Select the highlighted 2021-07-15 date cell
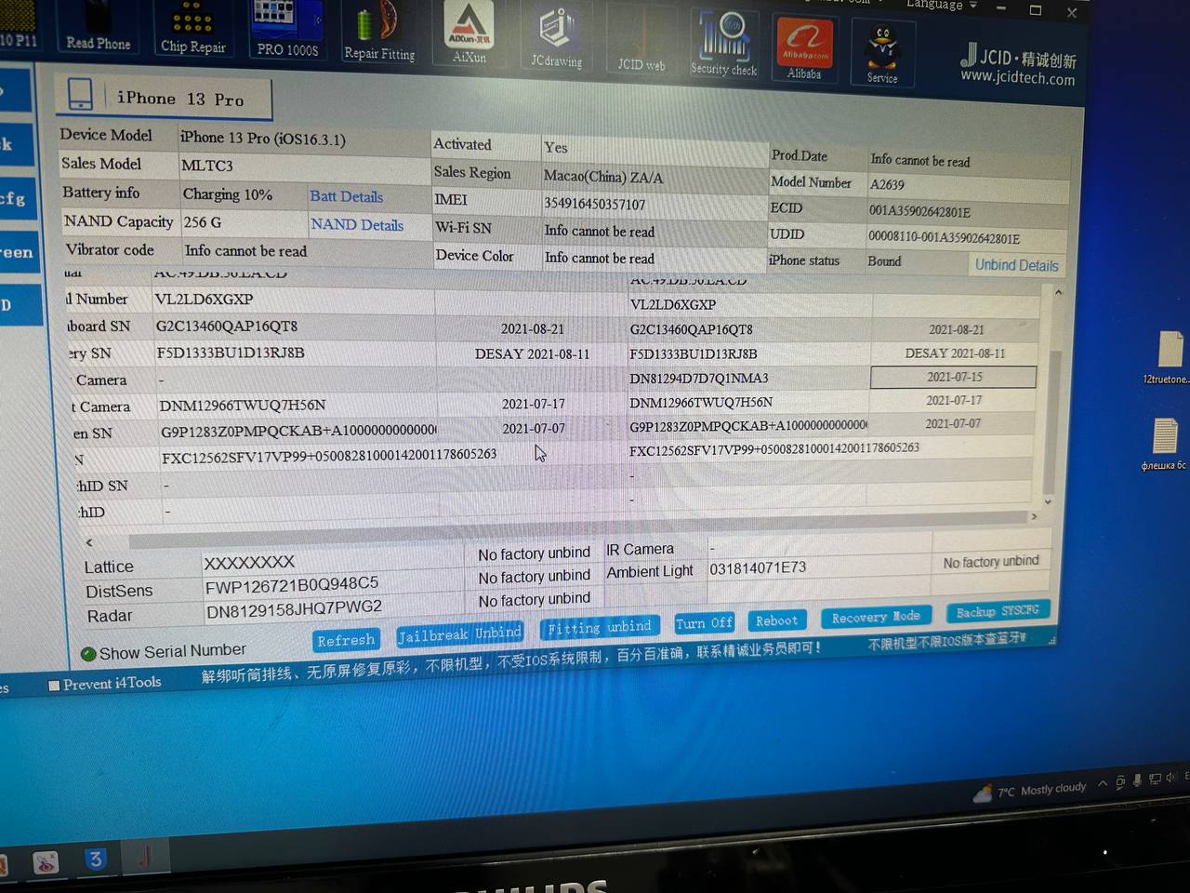The width and height of the screenshot is (1190, 893). point(953,377)
